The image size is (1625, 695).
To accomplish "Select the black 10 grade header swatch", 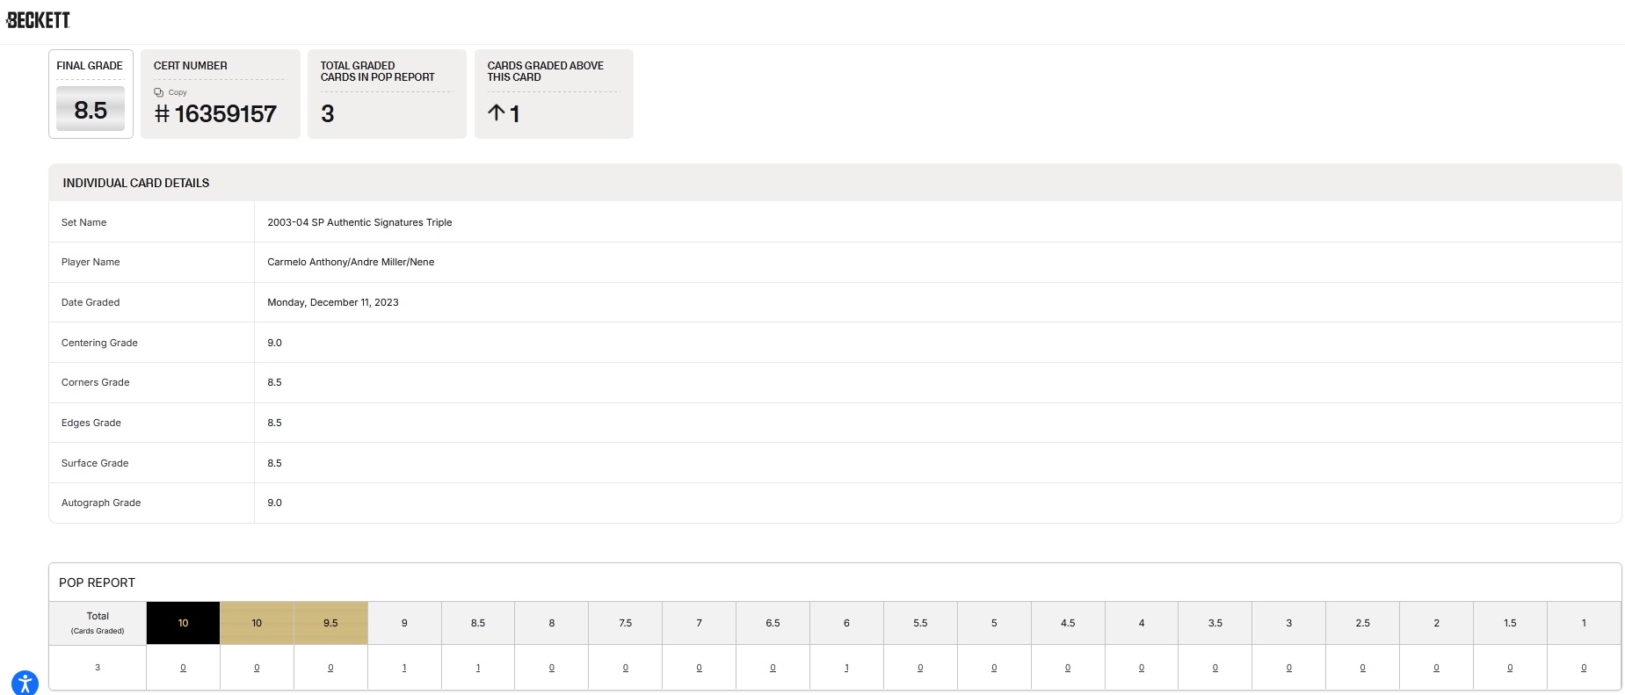I will 183,623.
